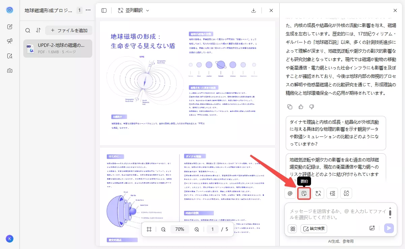Click the ファイルを追加 button

click(68, 30)
